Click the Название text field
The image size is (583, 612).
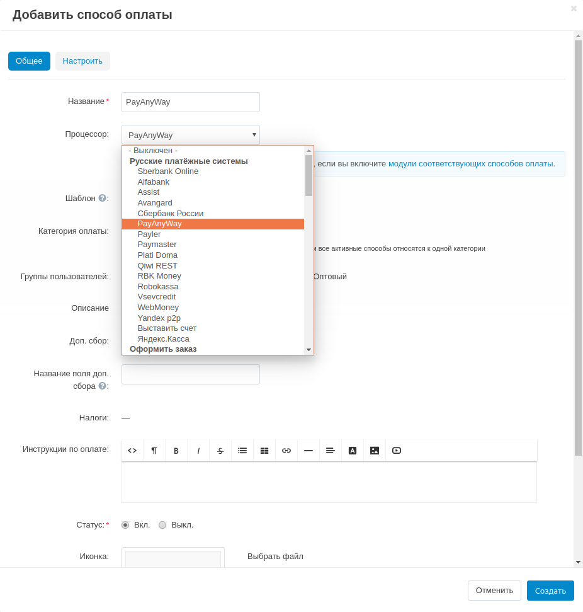190,102
